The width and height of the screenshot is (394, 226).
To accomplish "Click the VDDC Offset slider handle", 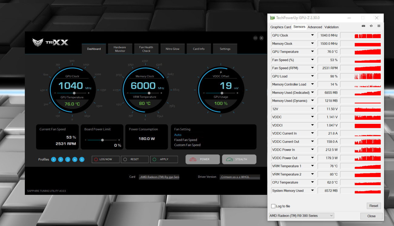I will pos(222,93).
